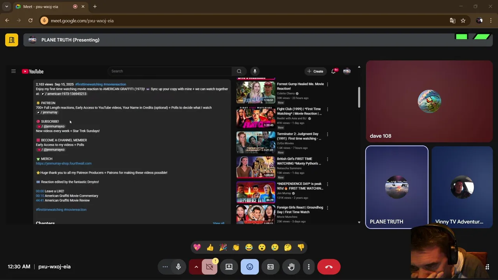
Task: Select the PLANE TRUTH participant tile
Action: pyautogui.click(x=397, y=187)
